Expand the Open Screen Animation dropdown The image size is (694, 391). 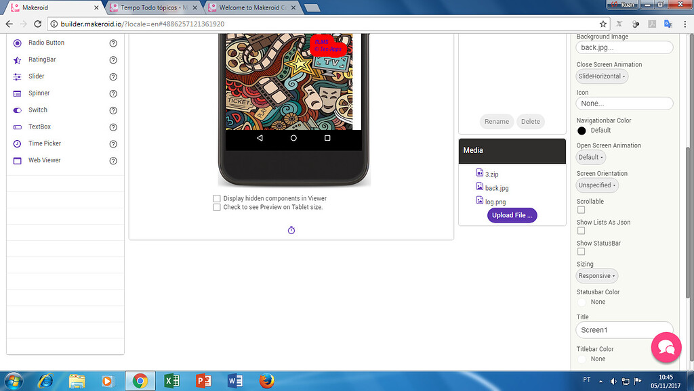coord(591,158)
